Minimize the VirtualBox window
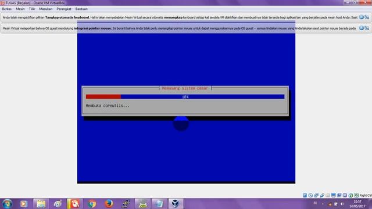The height and width of the screenshot is (209, 372). (x=348, y=2)
